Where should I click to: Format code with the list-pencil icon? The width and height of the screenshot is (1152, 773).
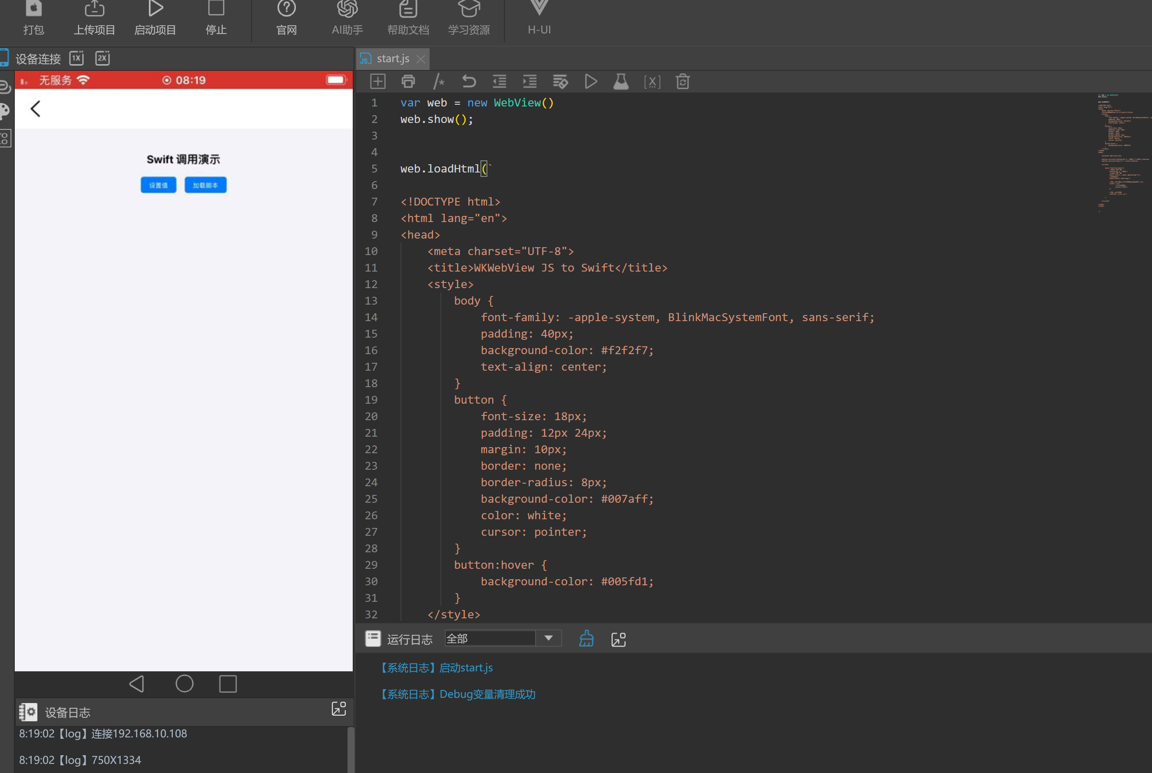tap(560, 81)
